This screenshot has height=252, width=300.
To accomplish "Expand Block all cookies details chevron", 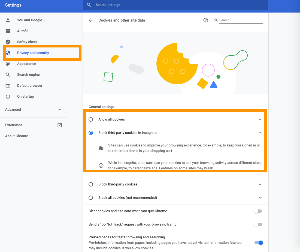I will (260, 198).
